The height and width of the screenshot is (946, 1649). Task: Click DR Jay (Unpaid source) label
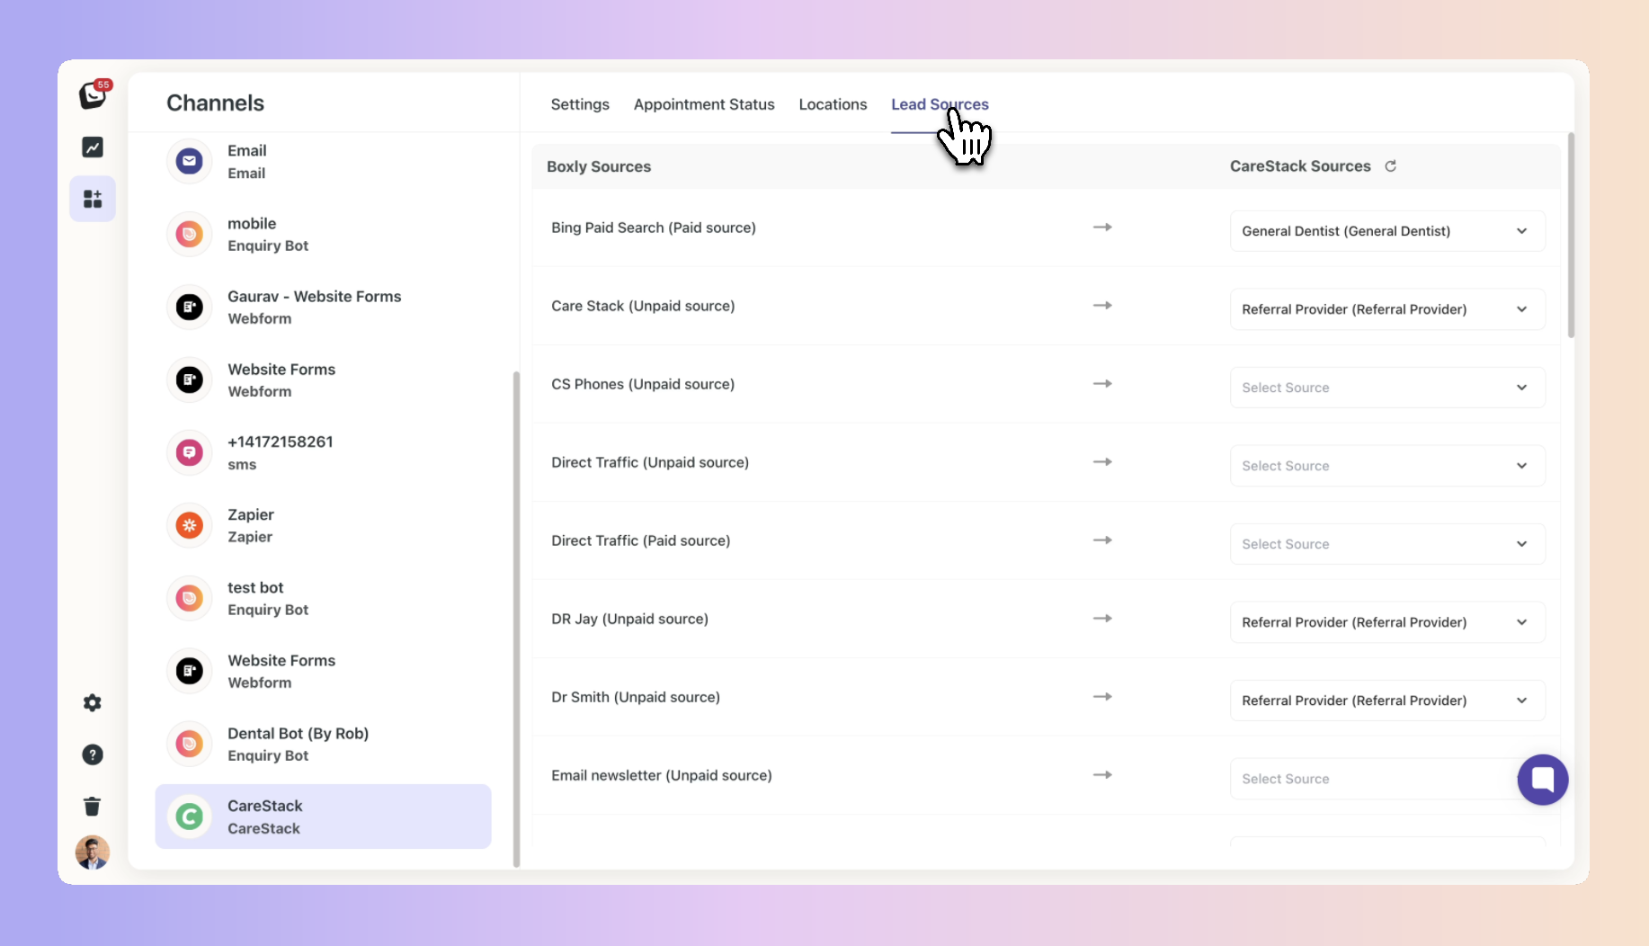tap(630, 619)
